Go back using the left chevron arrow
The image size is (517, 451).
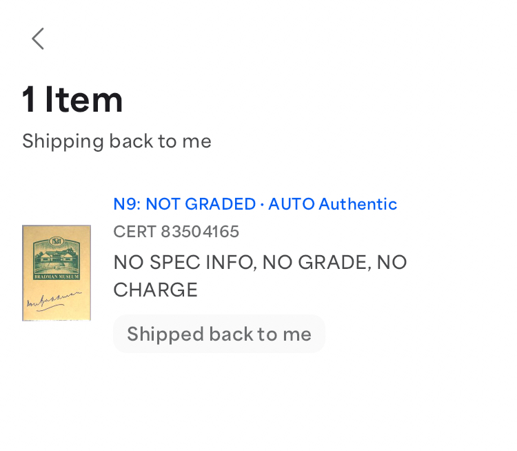pyautogui.click(x=38, y=39)
